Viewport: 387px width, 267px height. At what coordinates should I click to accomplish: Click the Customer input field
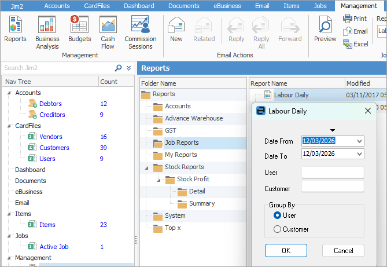click(333, 186)
